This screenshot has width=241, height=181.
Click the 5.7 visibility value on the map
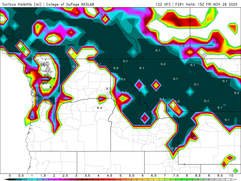pyautogui.click(x=108, y=89)
